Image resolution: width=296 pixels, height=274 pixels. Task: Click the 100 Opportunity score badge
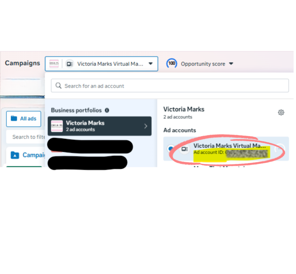click(x=172, y=64)
